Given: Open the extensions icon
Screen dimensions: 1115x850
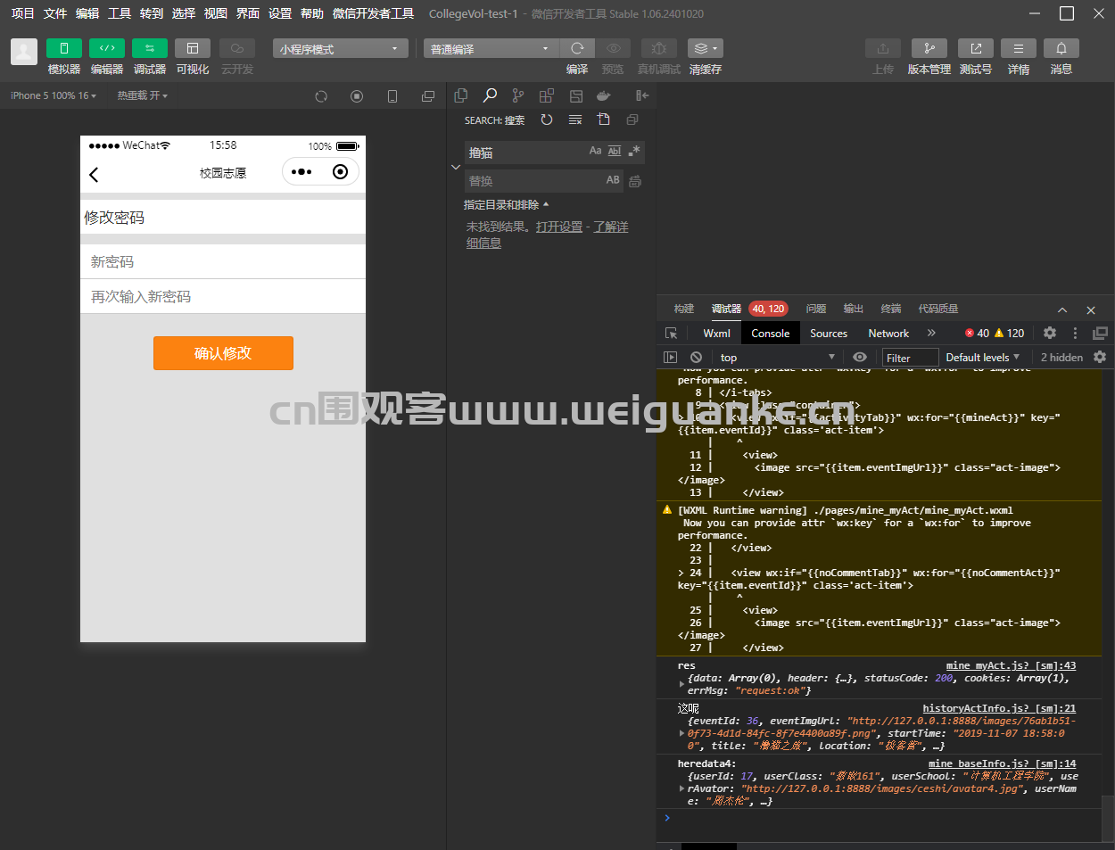Looking at the screenshot, I should tap(547, 95).
